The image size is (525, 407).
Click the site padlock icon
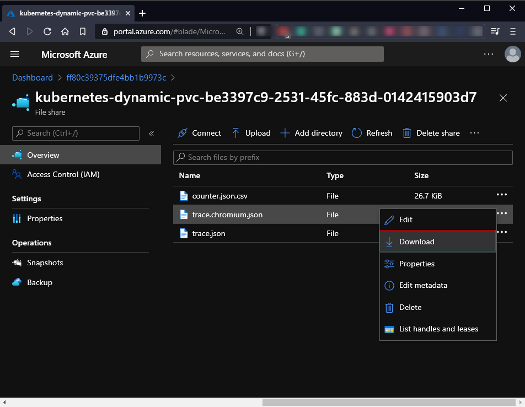[x=105, y=31]
